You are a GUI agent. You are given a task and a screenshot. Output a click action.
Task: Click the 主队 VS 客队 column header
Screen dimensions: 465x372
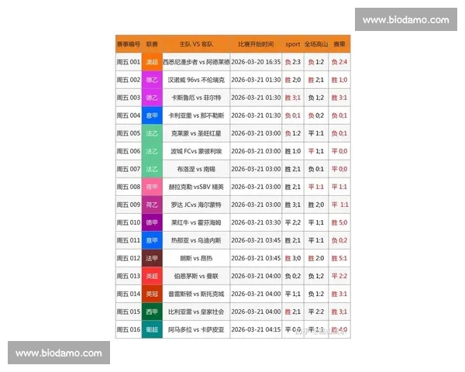[x=196, y=44]
